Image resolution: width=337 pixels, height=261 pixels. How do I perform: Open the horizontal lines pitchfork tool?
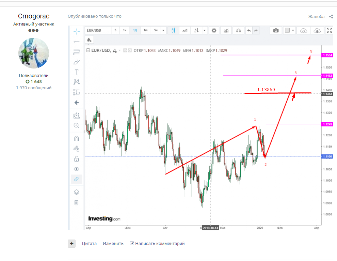77,52
